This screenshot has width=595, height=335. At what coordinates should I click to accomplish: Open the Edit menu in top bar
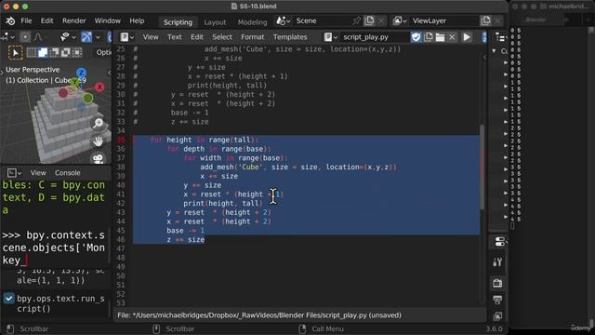[x=47, y=20]
